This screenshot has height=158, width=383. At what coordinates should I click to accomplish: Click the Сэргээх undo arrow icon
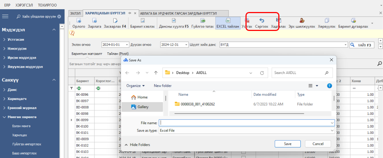262,21
